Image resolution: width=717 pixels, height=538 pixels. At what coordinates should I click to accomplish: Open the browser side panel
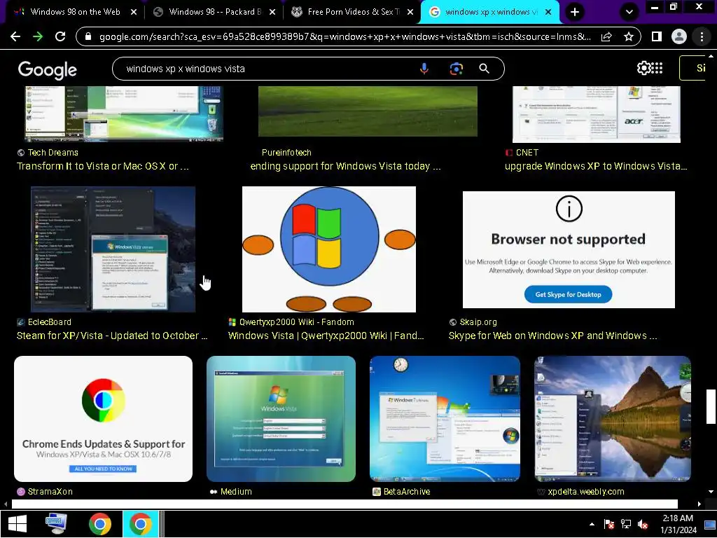click(x=657, y=36)
